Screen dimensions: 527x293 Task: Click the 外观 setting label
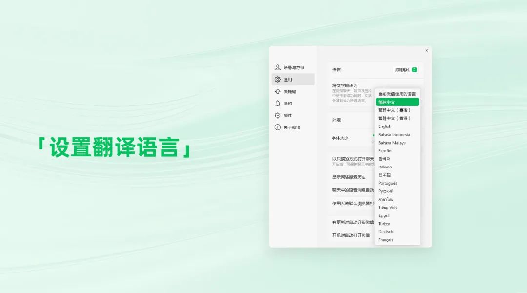pyautogui.click(x=336, y=120)
